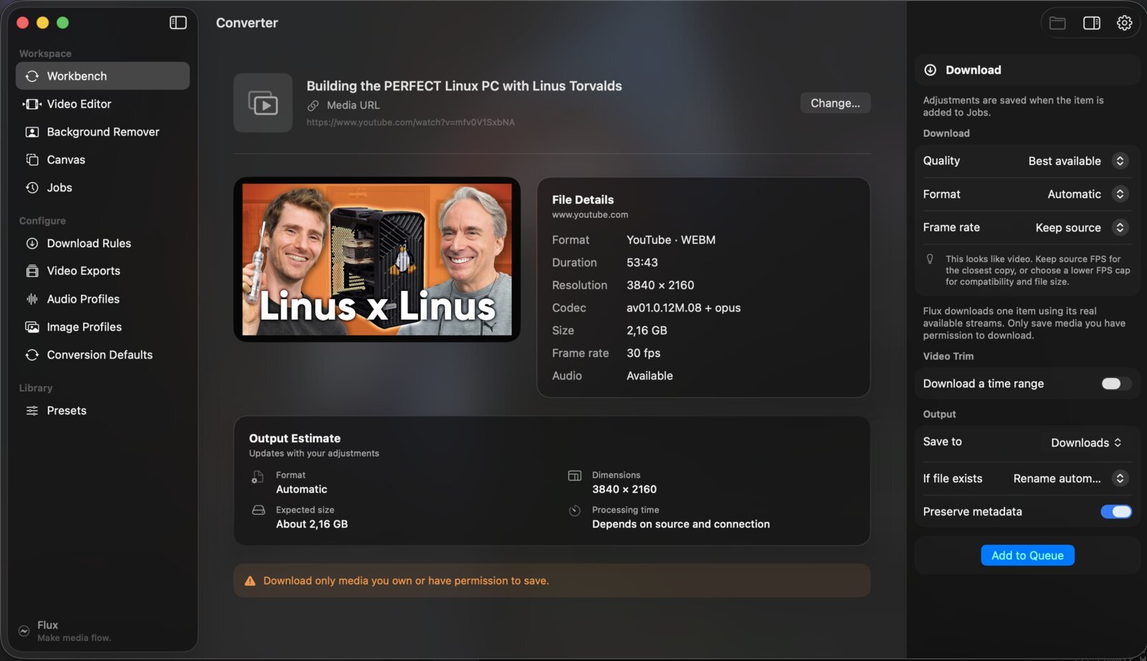Toggle the right inspector panel icon

pyautogui.click(x=1091, y=23)
